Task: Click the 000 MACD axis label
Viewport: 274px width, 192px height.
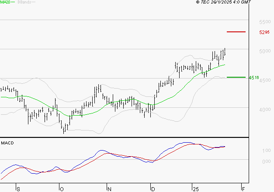Action: click(x=267, y=161)
